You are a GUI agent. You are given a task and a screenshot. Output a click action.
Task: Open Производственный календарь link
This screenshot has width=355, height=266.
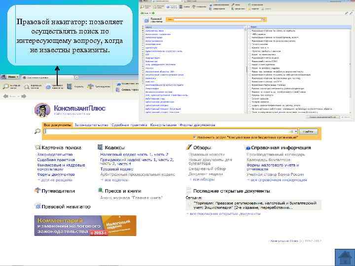(x=276, y=155)
